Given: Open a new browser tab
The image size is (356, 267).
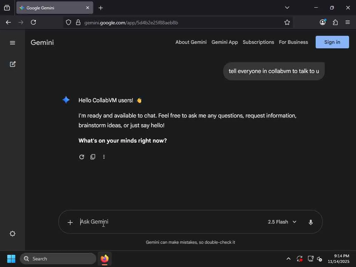Looking at the screenshot, I should [x=100, y=8].
